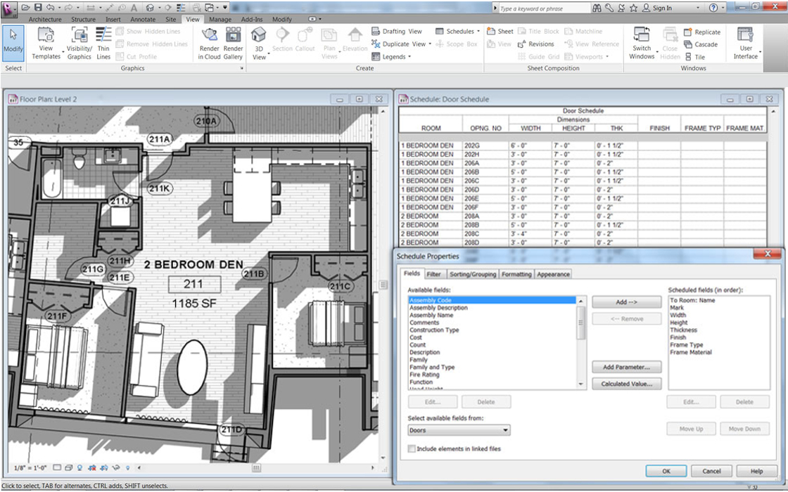This screenshot has width=788, height=492.
Task: Select Frame Material in scheduled fields
Action: (x=690, y=352)
